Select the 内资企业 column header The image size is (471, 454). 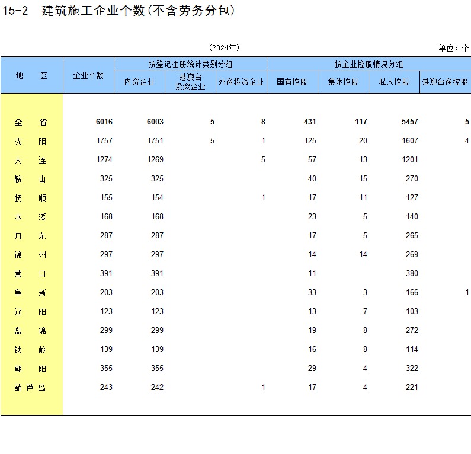(x=139, y=82)
